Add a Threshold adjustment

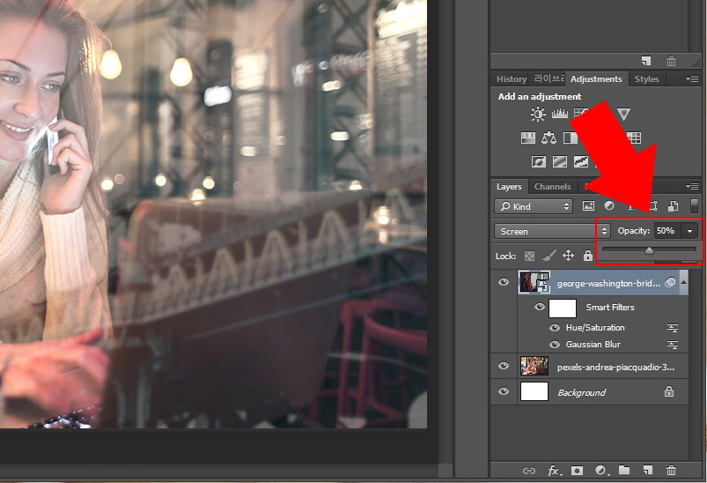click(581, 161)
